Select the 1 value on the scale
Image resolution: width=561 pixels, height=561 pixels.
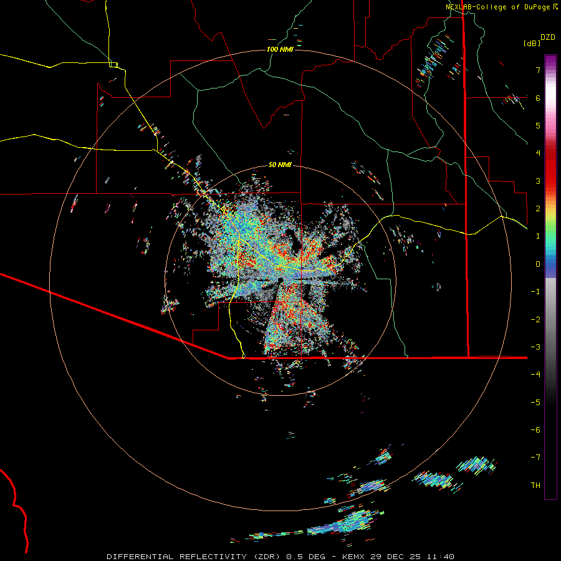(x=538, y=236)
